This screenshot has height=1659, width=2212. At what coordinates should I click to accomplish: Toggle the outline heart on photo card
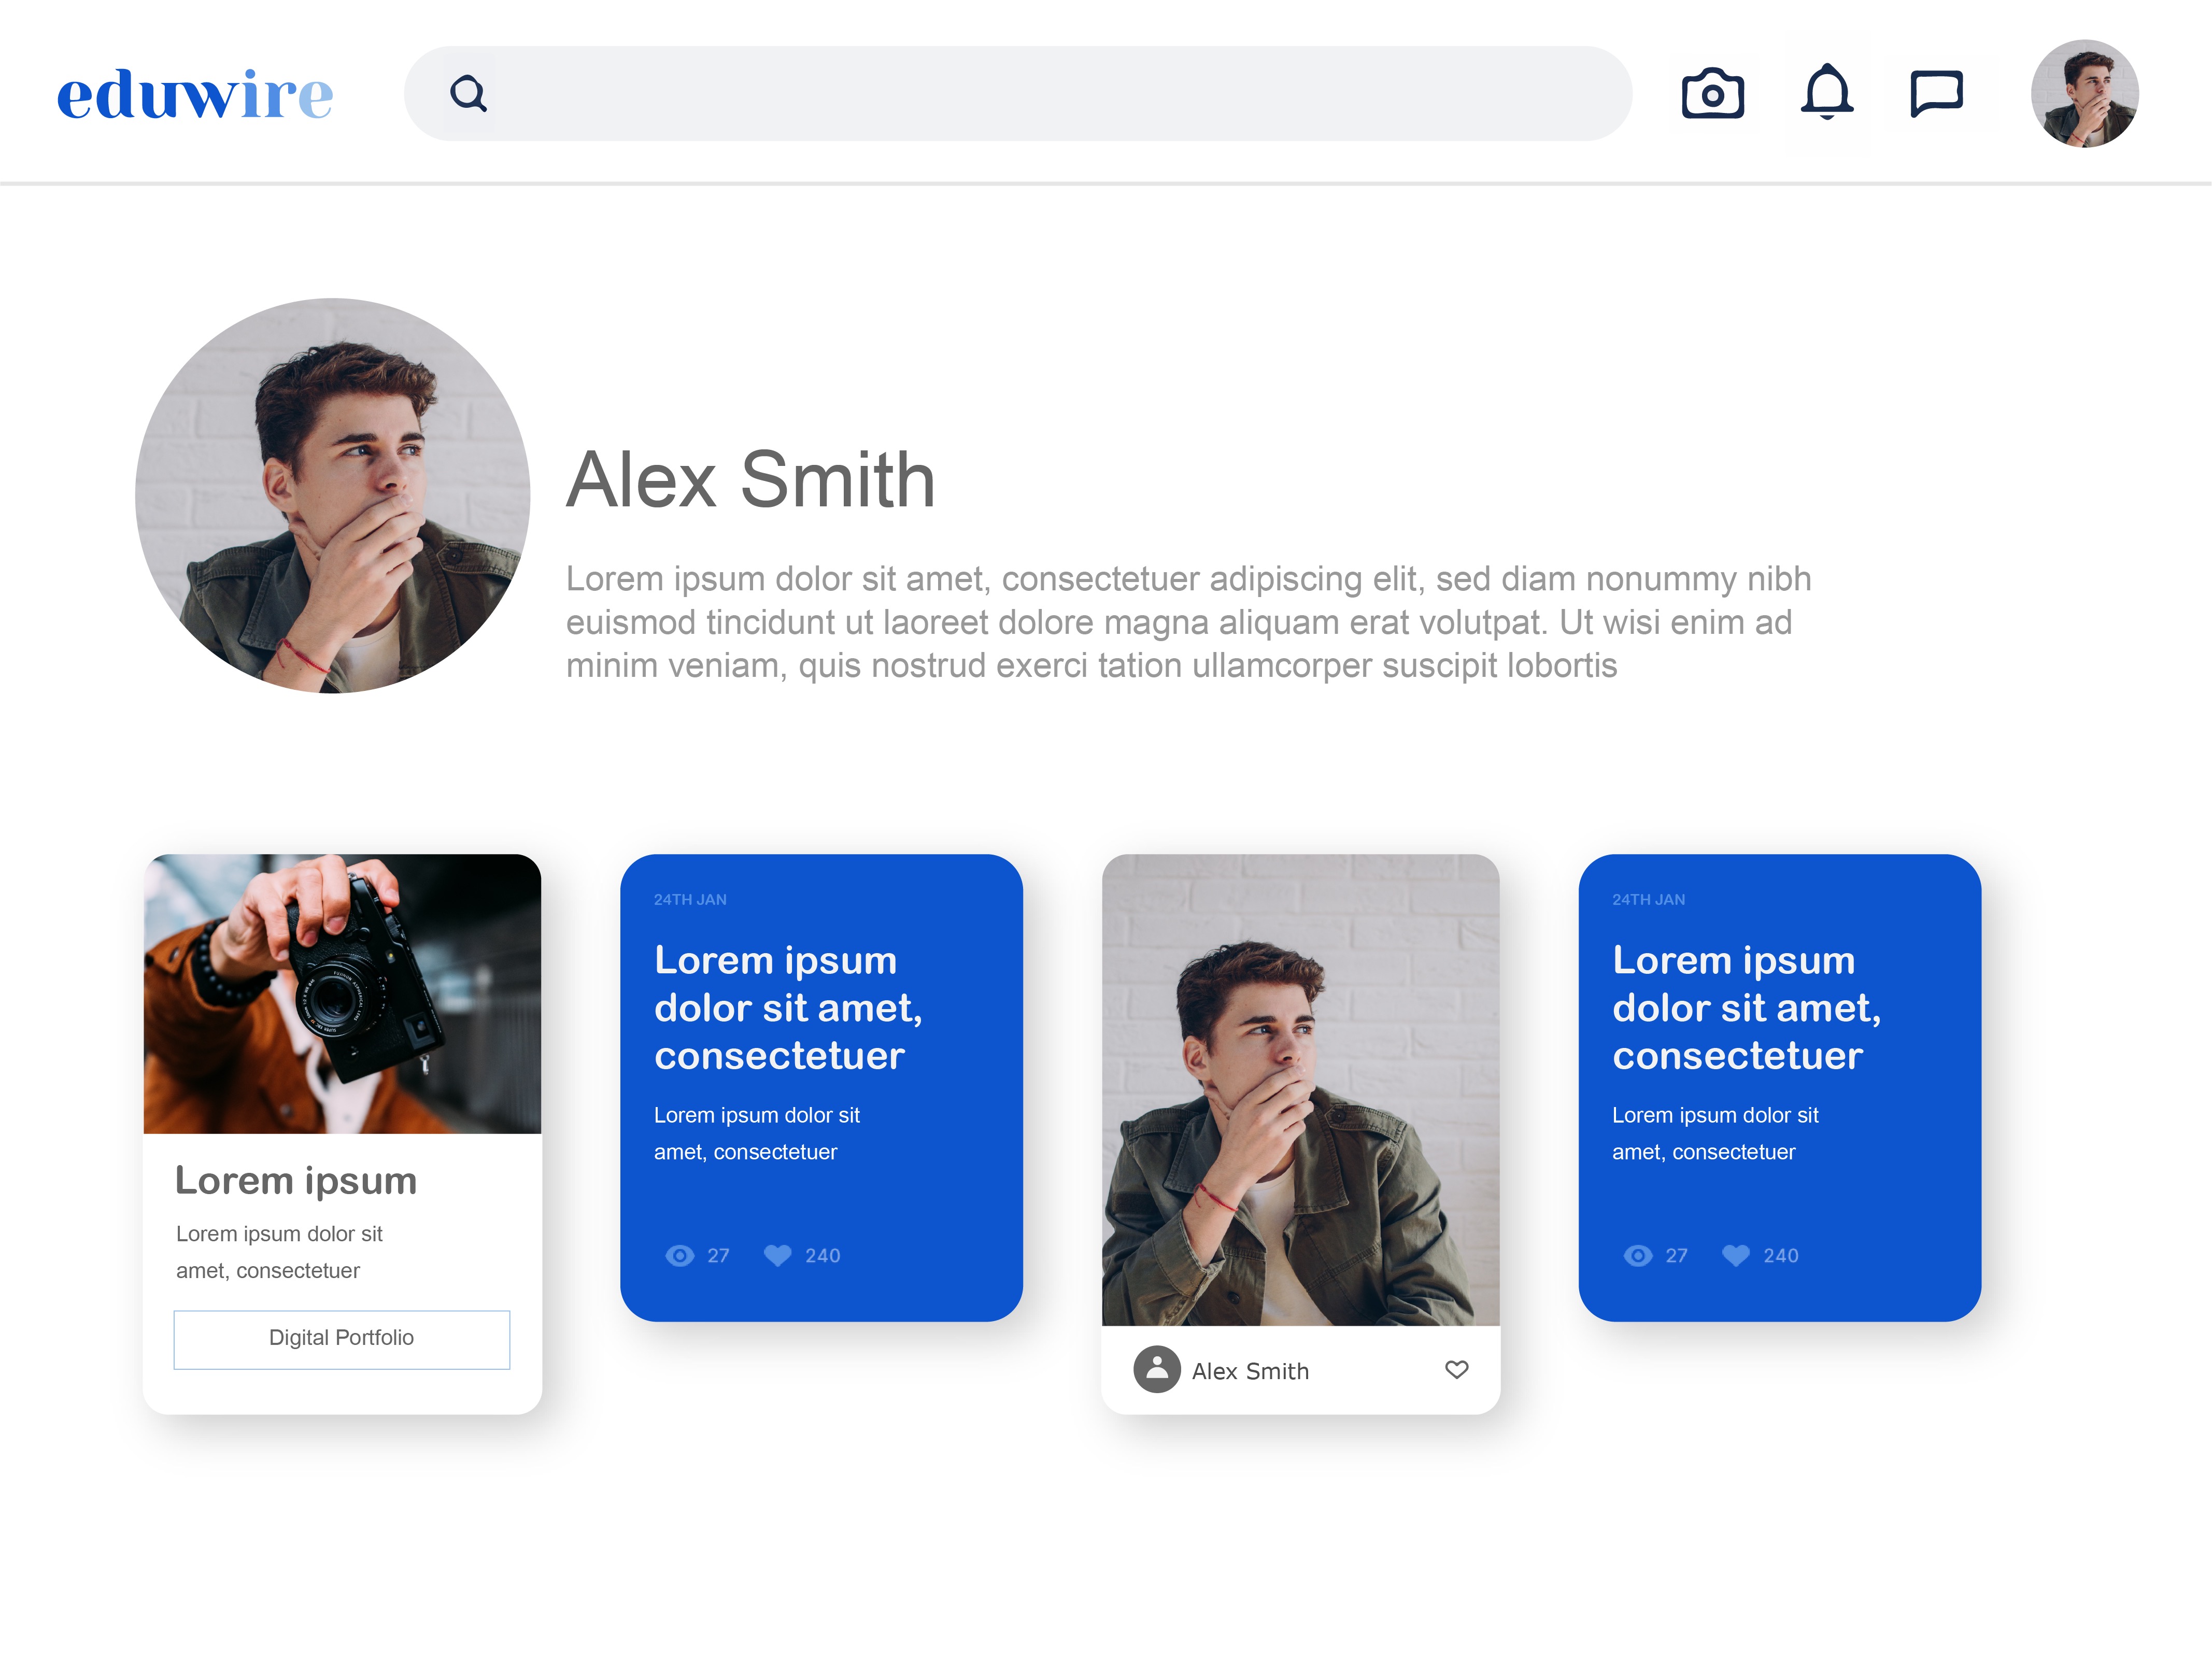[x=1456, y=1370]
